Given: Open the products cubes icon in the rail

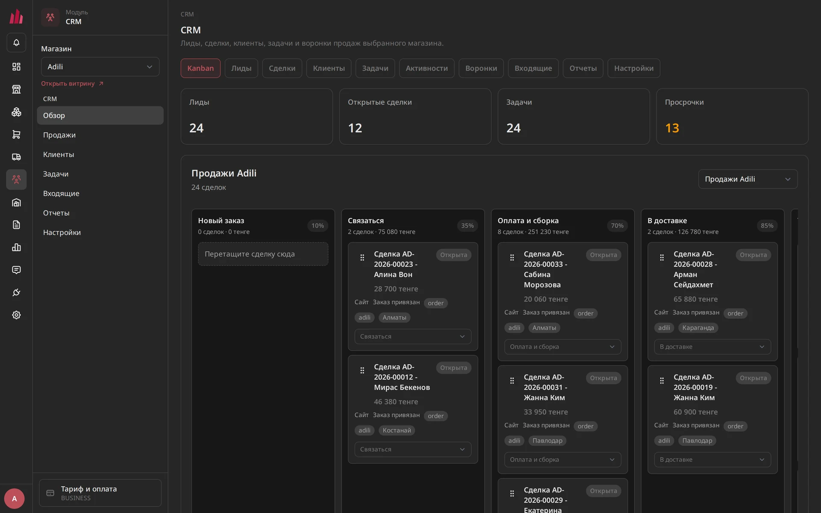Looking at the screenshot, I should (16, 112).
